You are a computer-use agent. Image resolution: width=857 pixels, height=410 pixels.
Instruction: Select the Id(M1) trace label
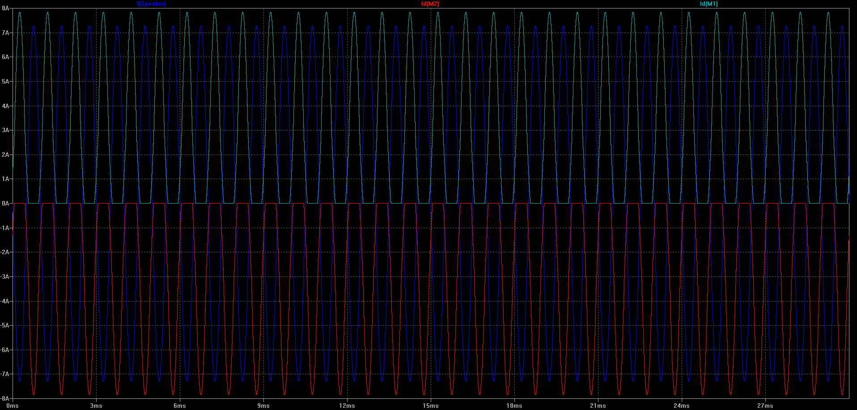tap(709, 4)
